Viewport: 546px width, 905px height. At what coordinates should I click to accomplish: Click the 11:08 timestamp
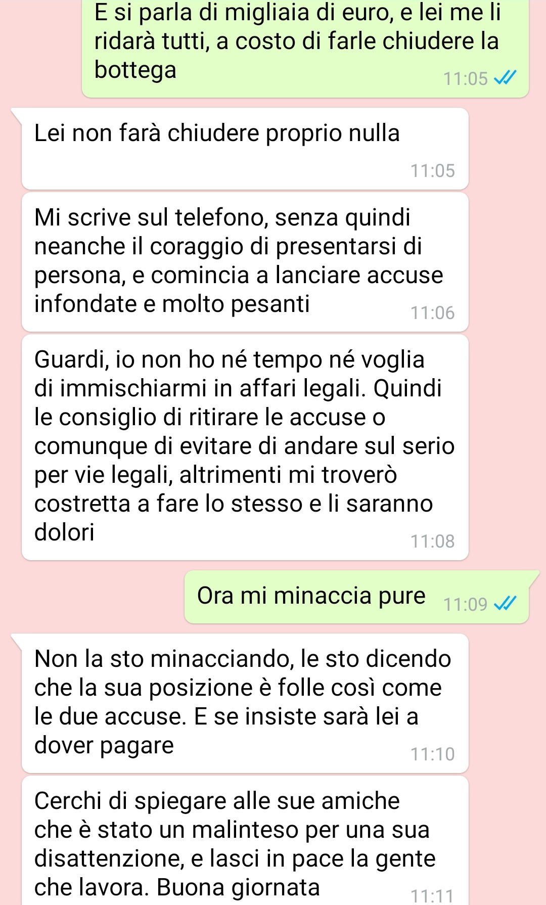(x=433, y=541)
